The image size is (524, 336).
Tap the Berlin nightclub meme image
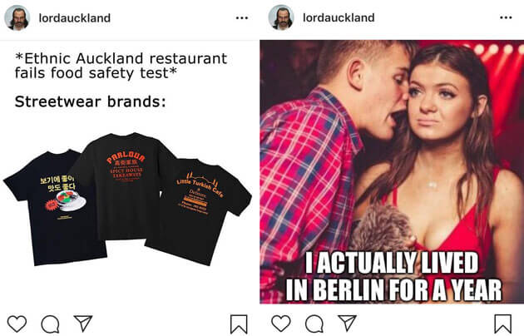392,171
